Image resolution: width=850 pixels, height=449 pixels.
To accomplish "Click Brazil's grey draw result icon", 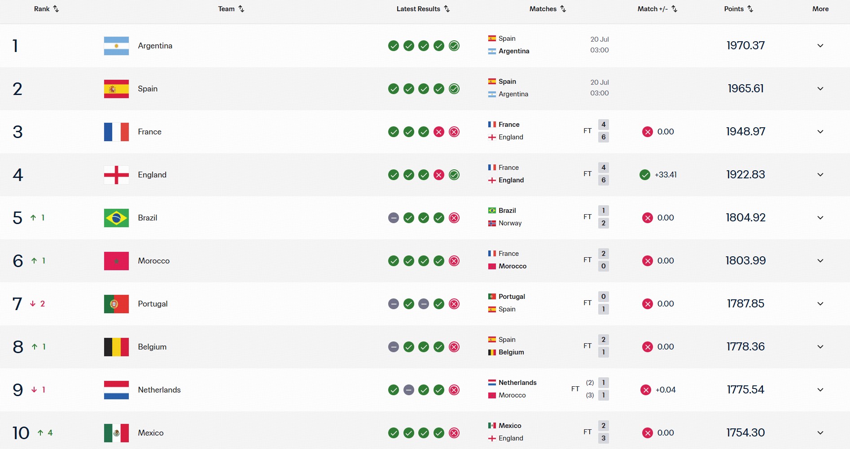I will pyautogui.click(x=394, y=218).
